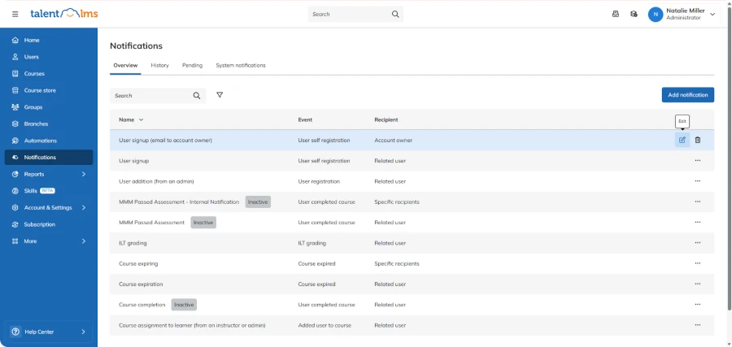Click the Add notification button
This screenshot has width=732, height=347.
[687, 95]
